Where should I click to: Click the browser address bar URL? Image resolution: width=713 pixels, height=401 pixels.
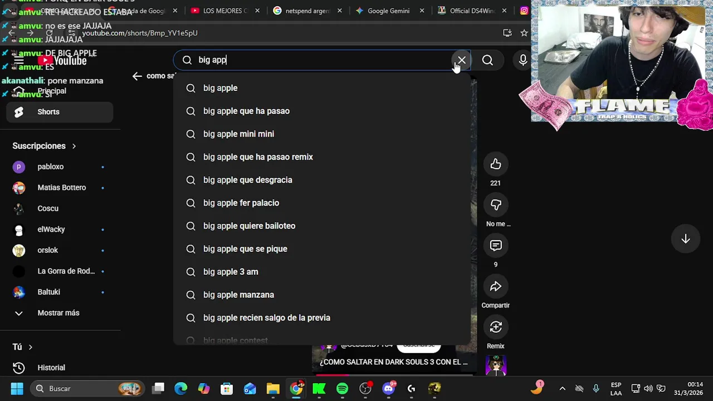(x=140, y=33)
